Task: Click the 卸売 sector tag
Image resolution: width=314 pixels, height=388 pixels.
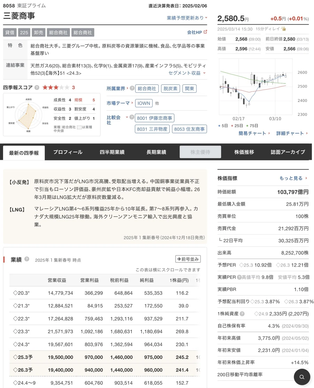Action: 38,32
